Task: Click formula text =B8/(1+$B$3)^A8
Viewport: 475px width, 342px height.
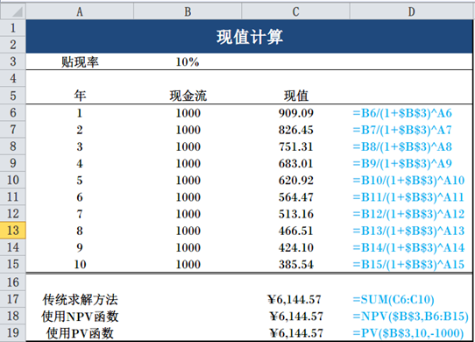Action: pyautogui.click(x=402, y=146)
